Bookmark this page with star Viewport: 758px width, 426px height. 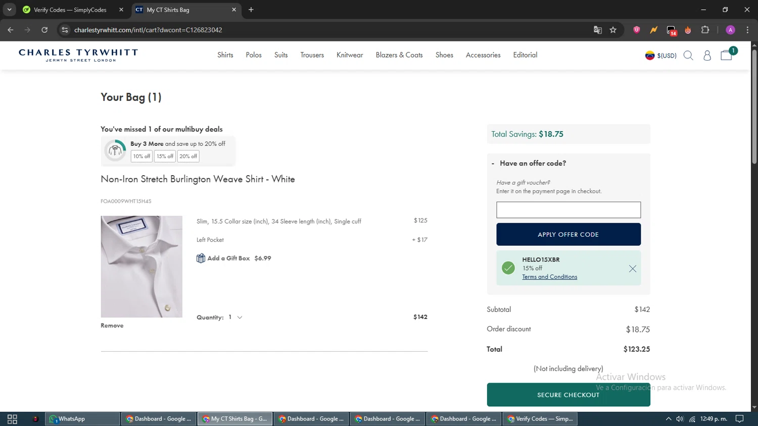613,30
